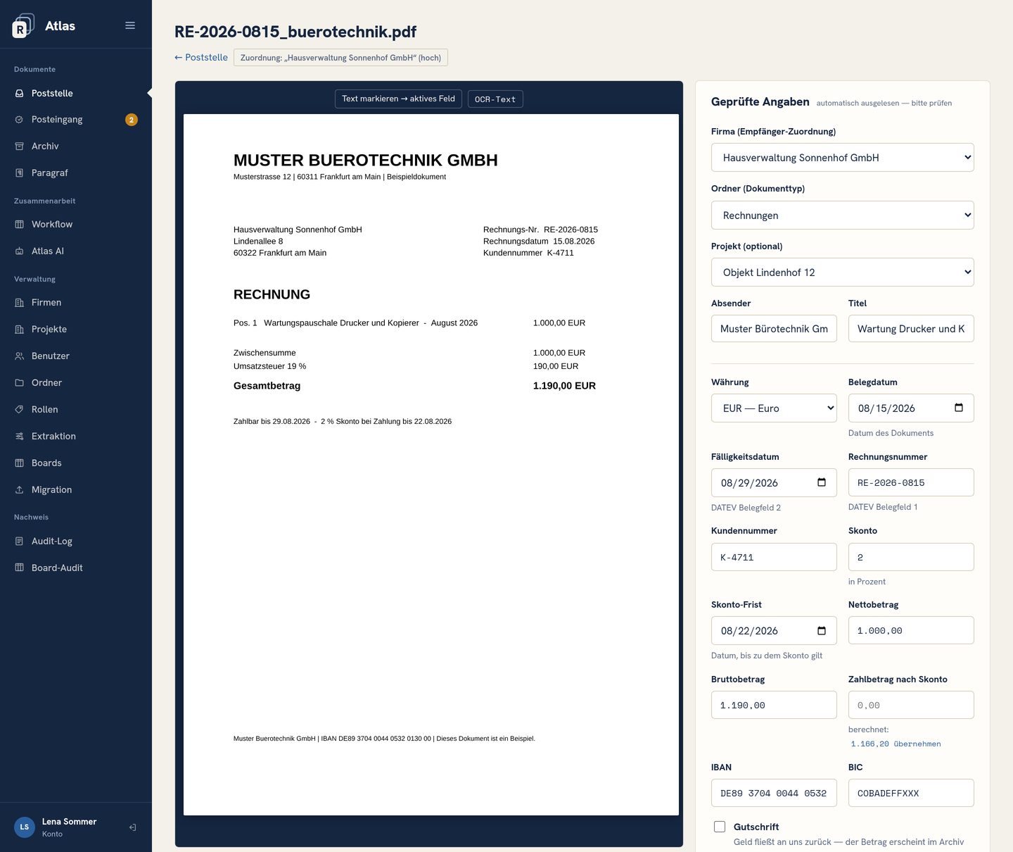Click the Fälligkeitsdatum date field

tap(774, 483)
